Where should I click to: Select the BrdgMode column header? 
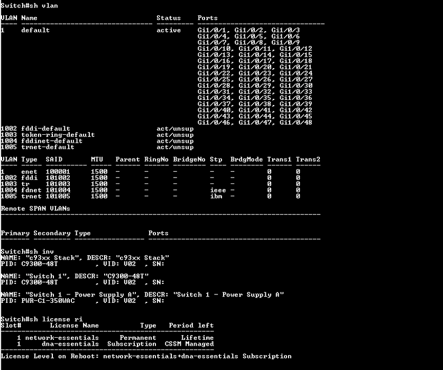coord(246,160)
